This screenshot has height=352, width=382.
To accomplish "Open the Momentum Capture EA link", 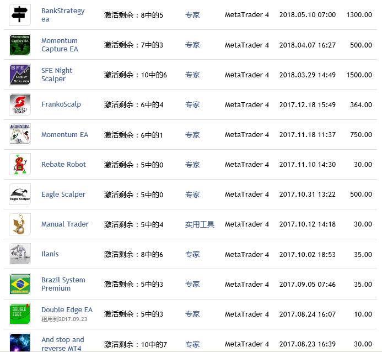I will (60, 45).
